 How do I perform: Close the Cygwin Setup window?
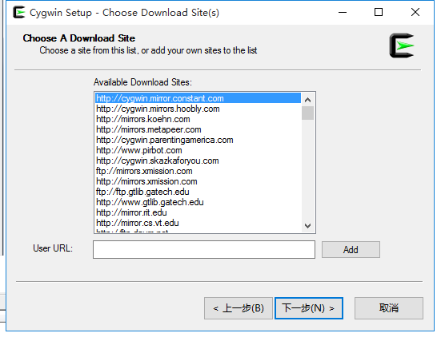coord(415,12)
